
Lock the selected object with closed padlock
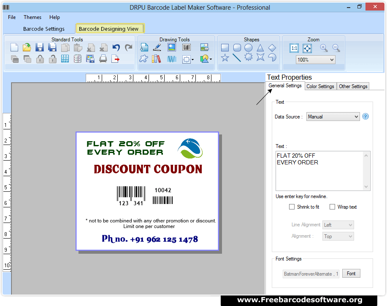point(40,59)
